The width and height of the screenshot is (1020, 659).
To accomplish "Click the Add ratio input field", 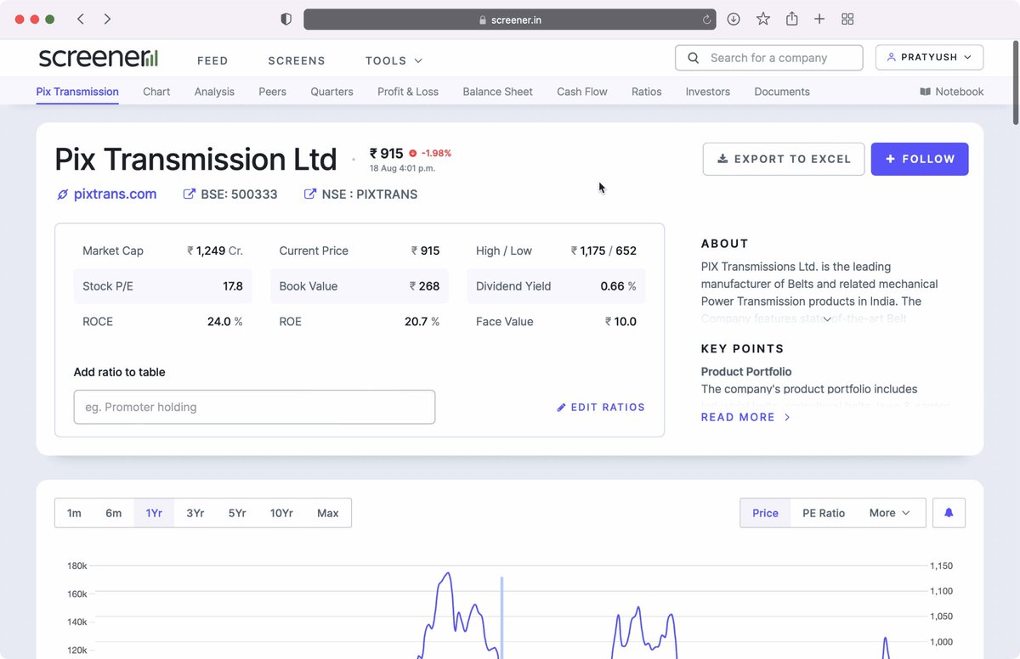I will click(254, 407).
